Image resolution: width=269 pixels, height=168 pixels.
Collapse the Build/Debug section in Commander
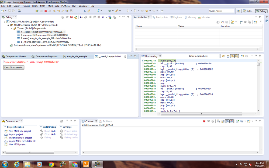pos(41,127)
